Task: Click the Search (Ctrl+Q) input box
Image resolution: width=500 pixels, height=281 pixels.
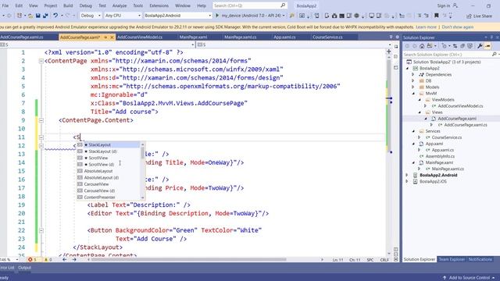Action: [x=250, y=5]
